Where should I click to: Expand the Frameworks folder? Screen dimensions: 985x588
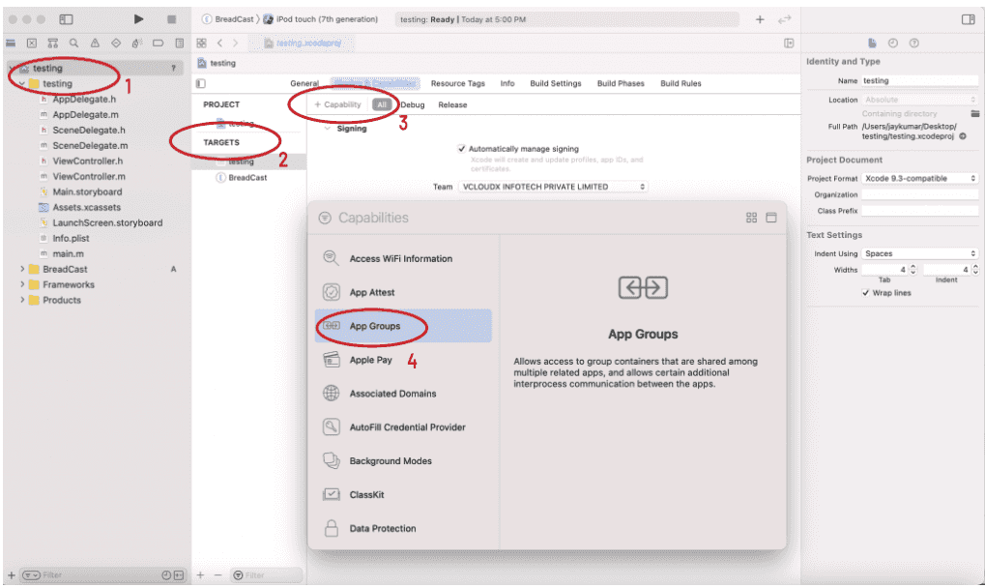pyautogui.click(x=22, y=284)
